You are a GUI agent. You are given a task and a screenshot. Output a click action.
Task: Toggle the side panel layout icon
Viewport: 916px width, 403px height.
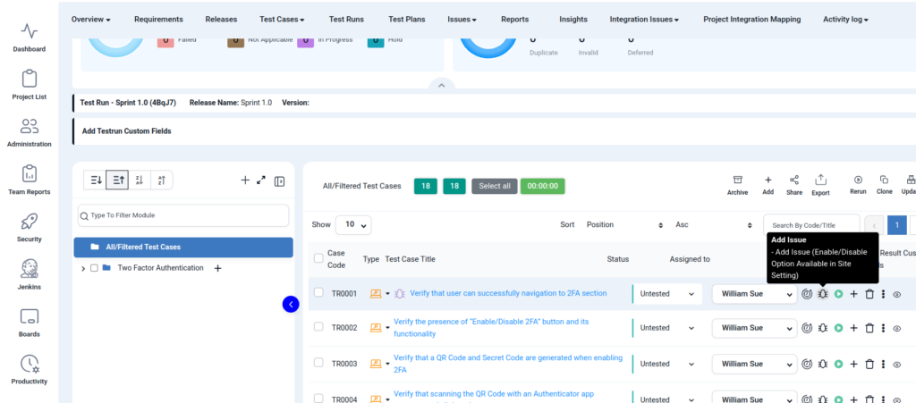point(279,181)
